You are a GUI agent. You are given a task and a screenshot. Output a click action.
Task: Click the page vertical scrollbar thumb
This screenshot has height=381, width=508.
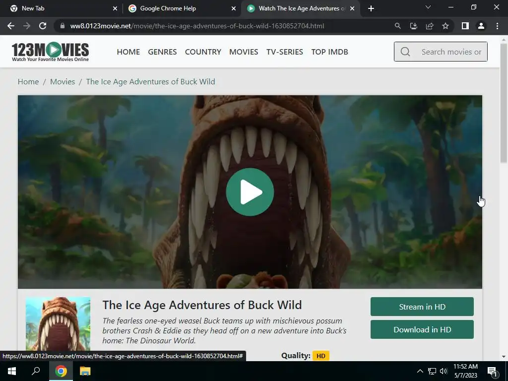coord(504,103)
